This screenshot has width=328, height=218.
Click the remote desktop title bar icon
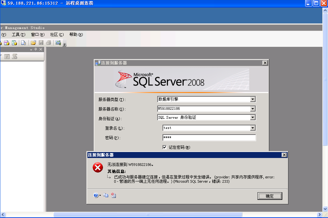pos(3,3)
